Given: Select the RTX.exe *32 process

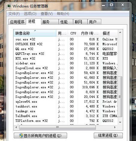Looking at the screenshot, I should tap(66, 58).
